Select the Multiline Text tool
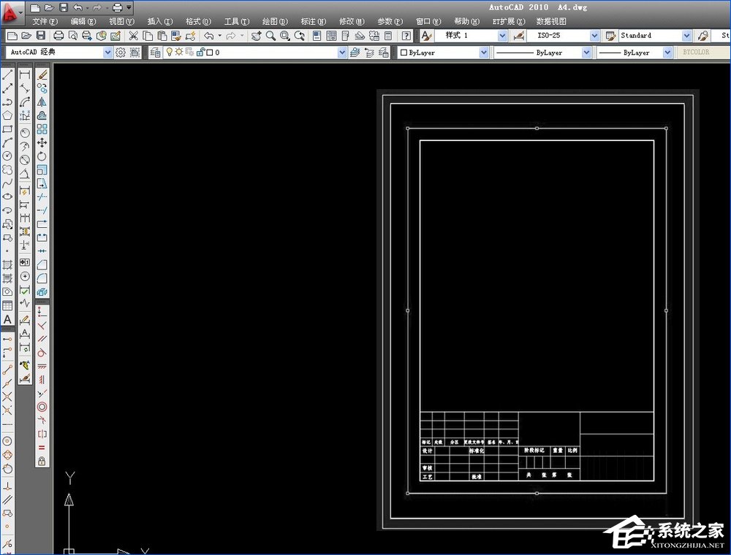 7,319
